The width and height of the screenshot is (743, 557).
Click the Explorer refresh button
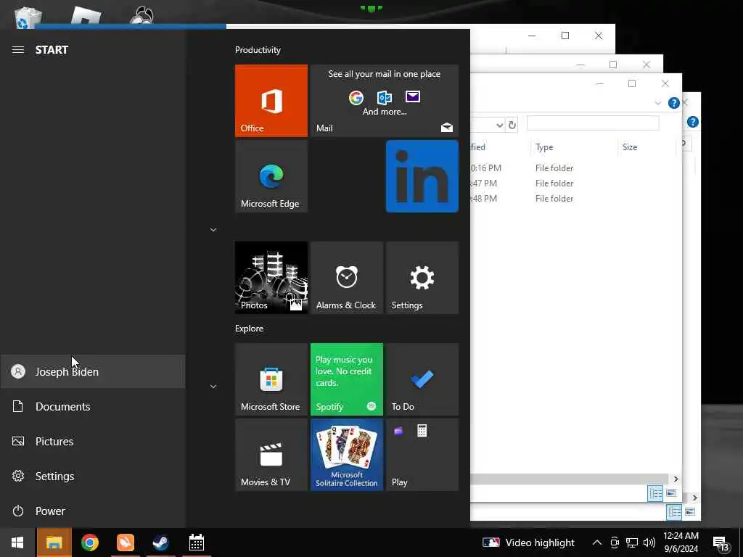tap(512, 125)
